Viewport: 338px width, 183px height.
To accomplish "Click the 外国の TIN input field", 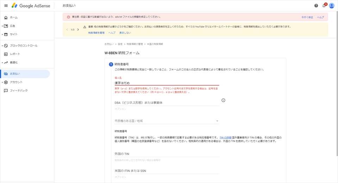I will pyautogui.click(x=167, y=154).
